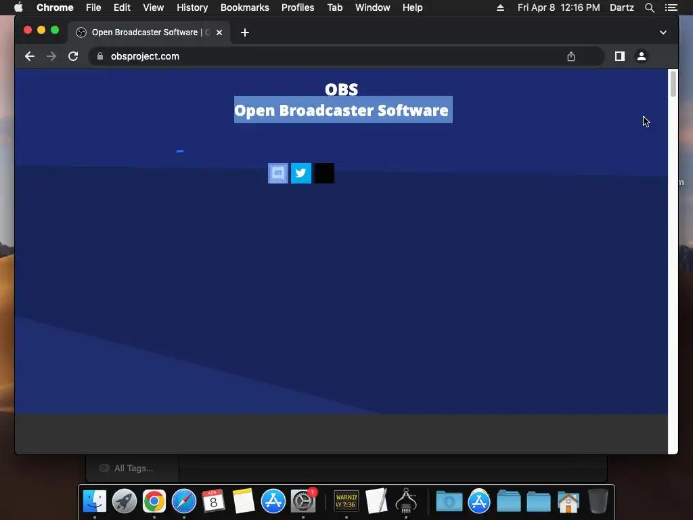The height and width of the screenshot is (520, 693).
Task: Open Notification Center list icon
Action: (x=671, y=7)
